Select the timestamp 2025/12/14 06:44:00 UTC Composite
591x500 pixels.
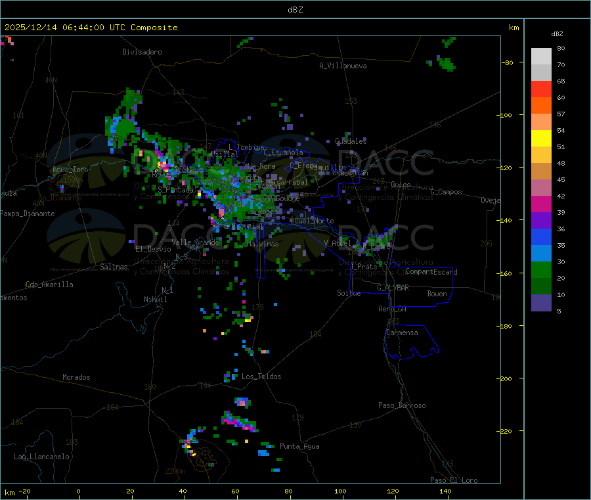point(91,28)
